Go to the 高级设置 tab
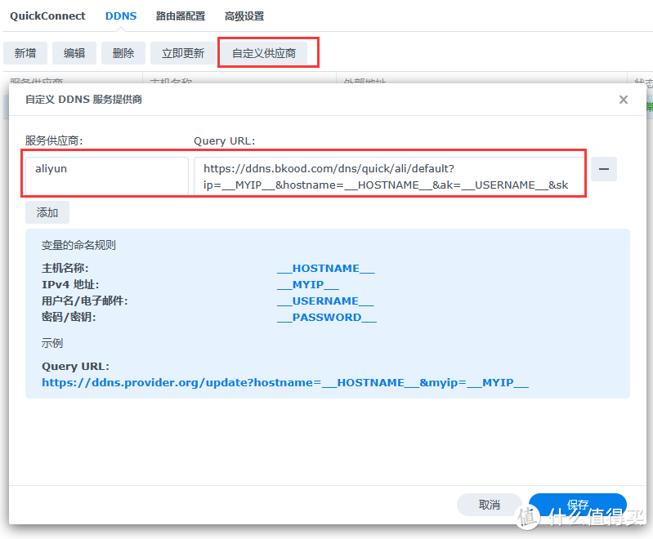The image size is (653, 539). 244,16
